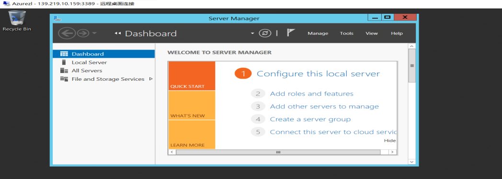The height and width of the screenshot is (179, 502).
Task: Click horizontal scrollbar left arrow in welcome tile
Action: point(172,152)
